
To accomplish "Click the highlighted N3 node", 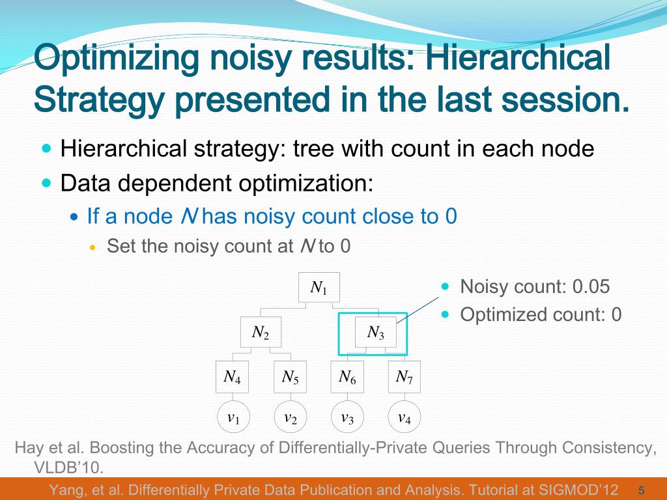I will (376, 332).
